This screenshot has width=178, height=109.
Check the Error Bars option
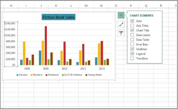(132, 44)
